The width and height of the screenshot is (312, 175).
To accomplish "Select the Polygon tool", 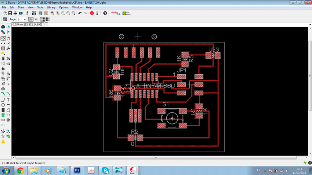I will click(8, 110).
